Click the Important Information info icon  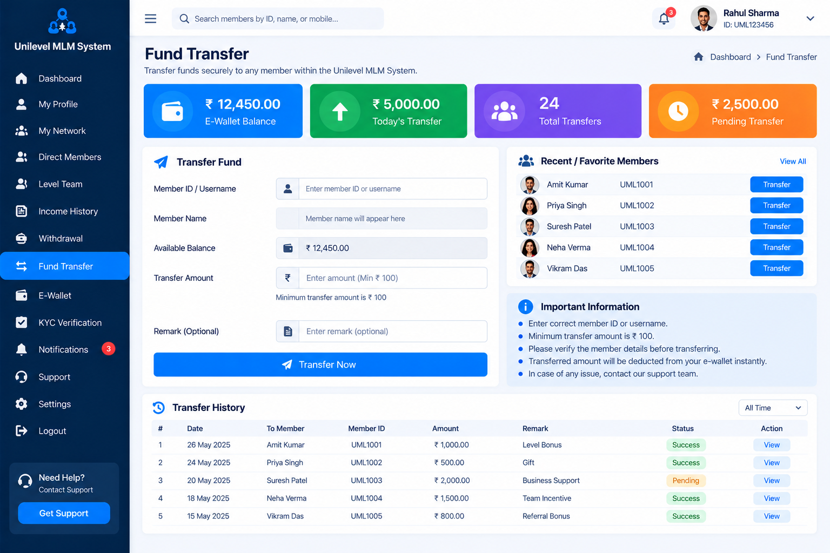[x=525, y=307]
